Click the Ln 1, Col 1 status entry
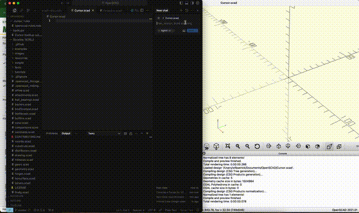This screenshot has height=213, width=359. click(x=122, y=210)
